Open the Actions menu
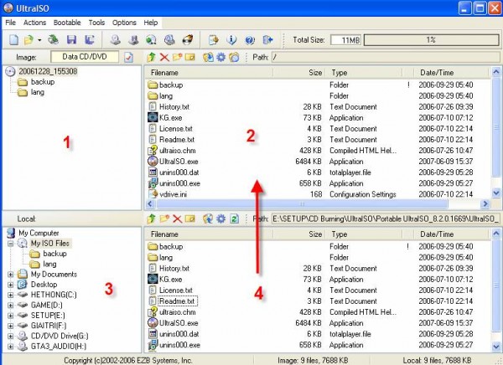The image size is (503, 365). point(34,23)
